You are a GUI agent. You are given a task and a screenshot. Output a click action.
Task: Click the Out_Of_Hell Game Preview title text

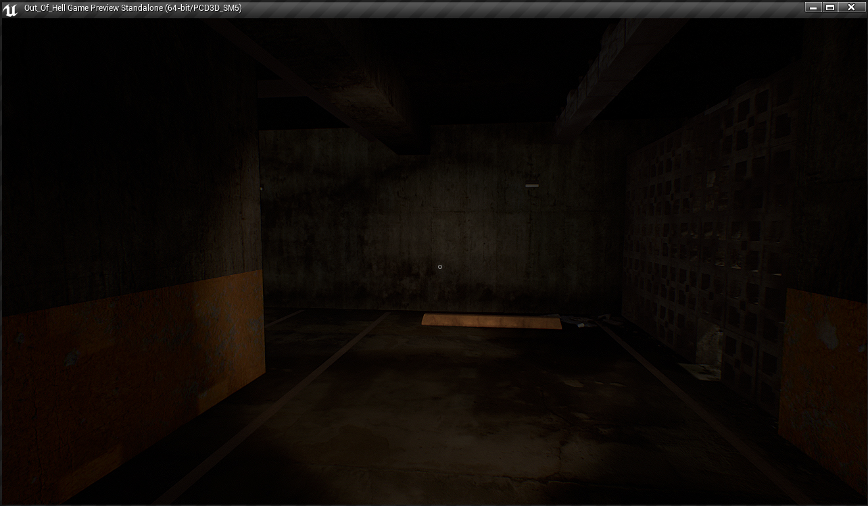(x=132, y=8)
